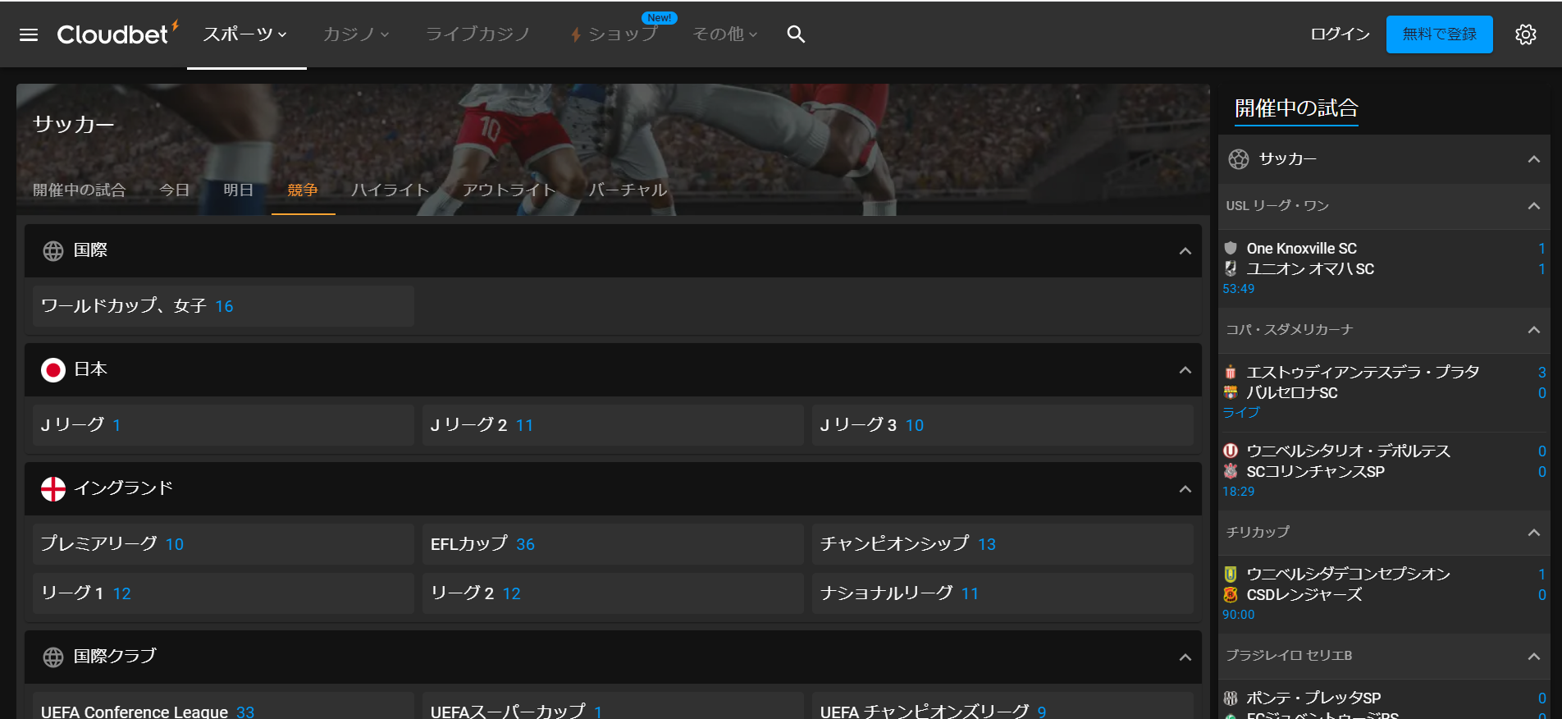Go to ライブカジノ menu item
1562x719 pixels.
(x=478, y=34)
